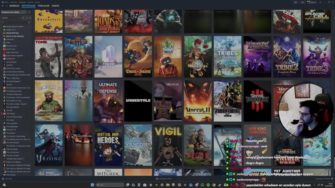Click Kütüphane Ana Sayfası button

pos(14,12)
